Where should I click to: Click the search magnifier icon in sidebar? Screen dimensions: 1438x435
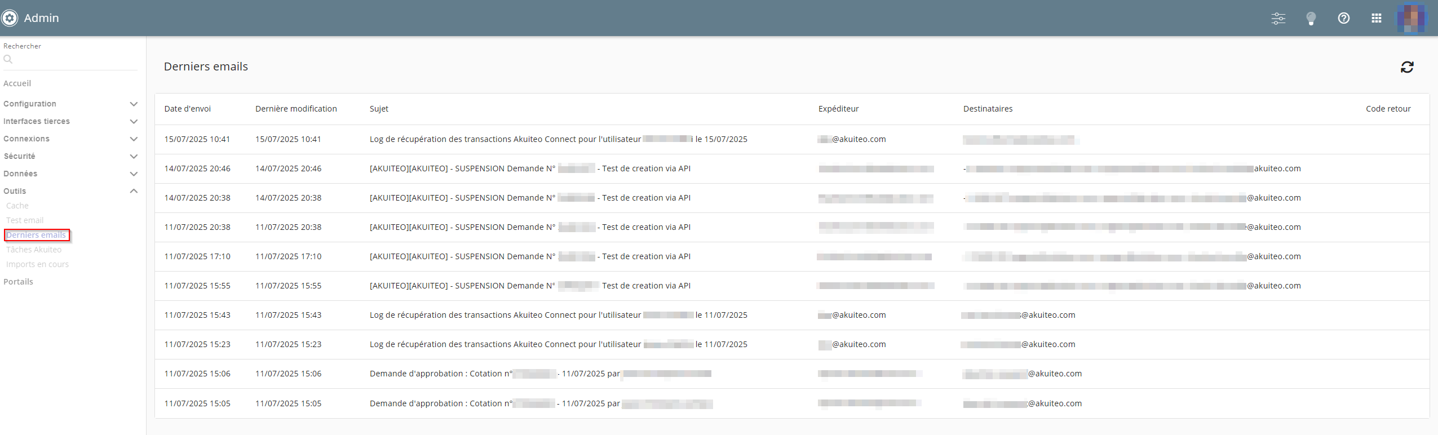(x=8, y=59)
